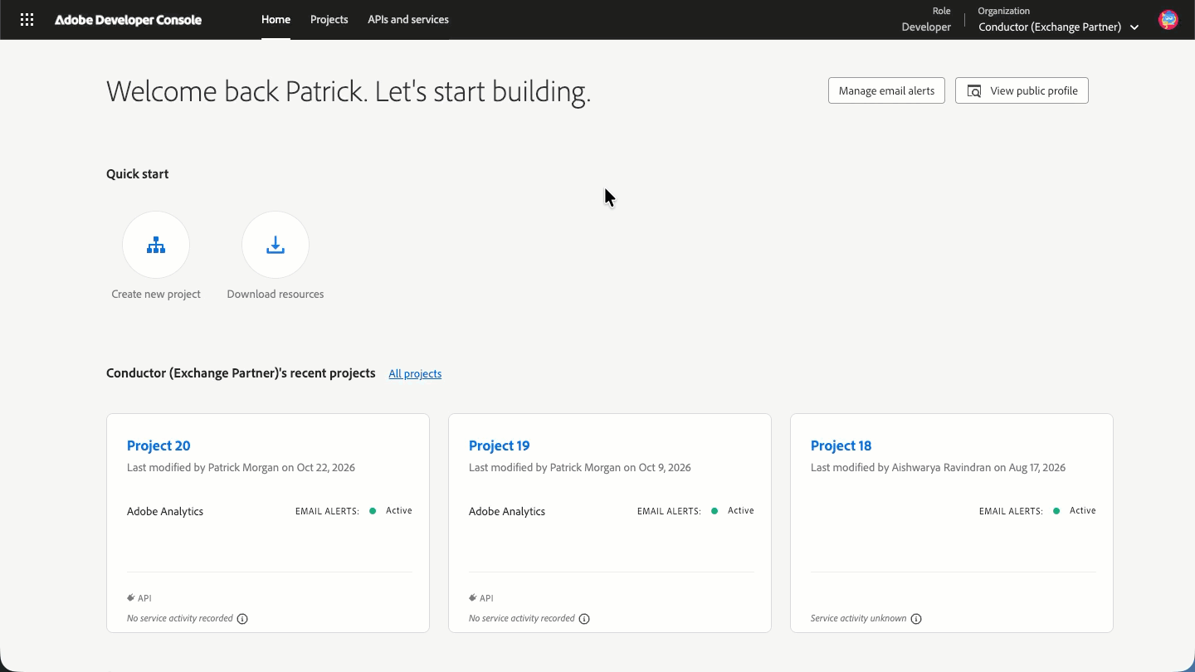Open the Project 20 title link
The width and height of the screenshot is (1195, 672).
(159, 446)
